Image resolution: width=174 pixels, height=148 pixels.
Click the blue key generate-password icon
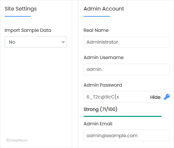pyautogui.click(x=167, y=97)
